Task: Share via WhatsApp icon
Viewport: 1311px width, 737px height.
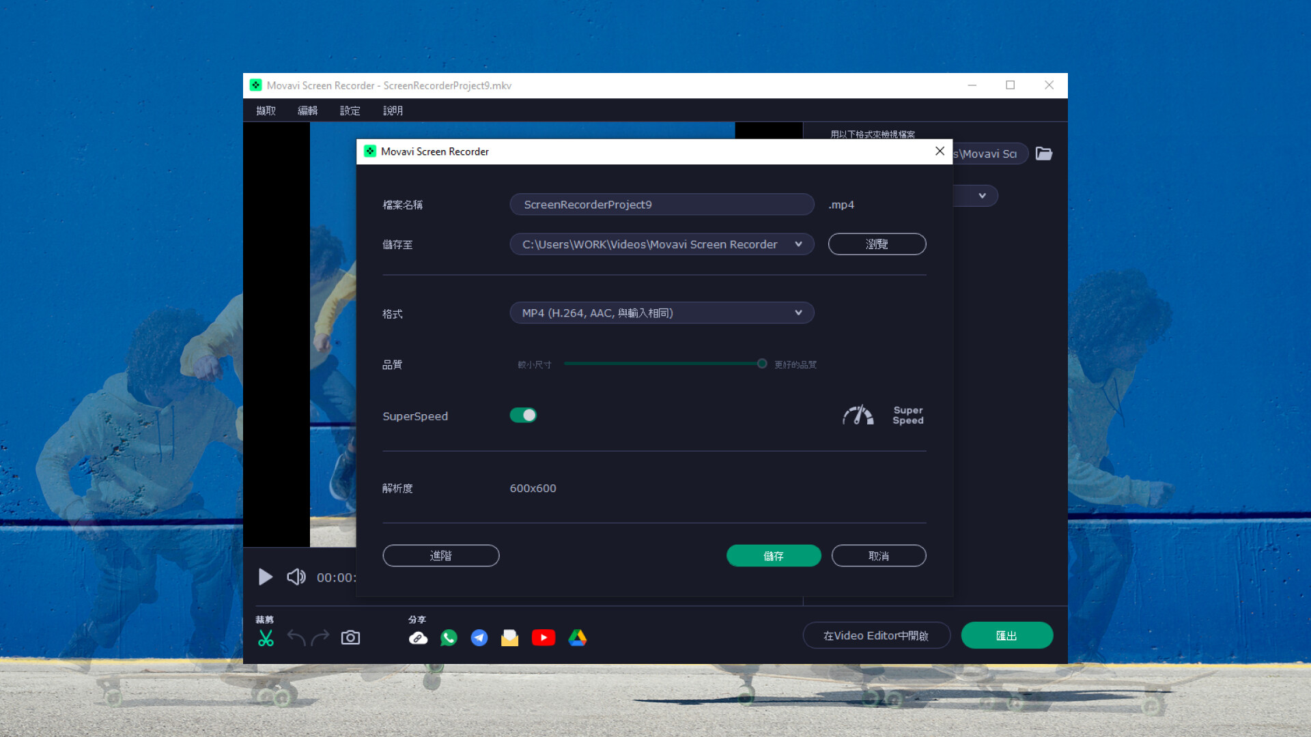Action: (x=449, y=637)
